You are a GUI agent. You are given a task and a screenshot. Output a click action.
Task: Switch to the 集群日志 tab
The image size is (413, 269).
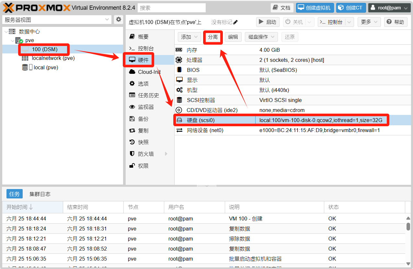[x=40, y=194]
